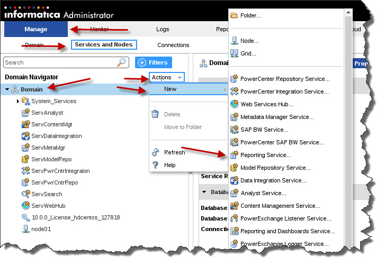The width and height of the screenshot is (385, 266).
Task: Collapse the Database section arrow
Action: click(204, 192)
